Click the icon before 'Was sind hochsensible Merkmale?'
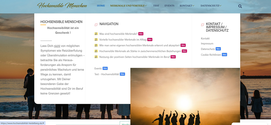This screenshot has width=271, height=125. (x=96, y=33)
